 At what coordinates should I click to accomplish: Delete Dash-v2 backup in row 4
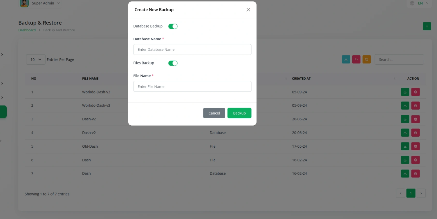click(x=416, y=133)
